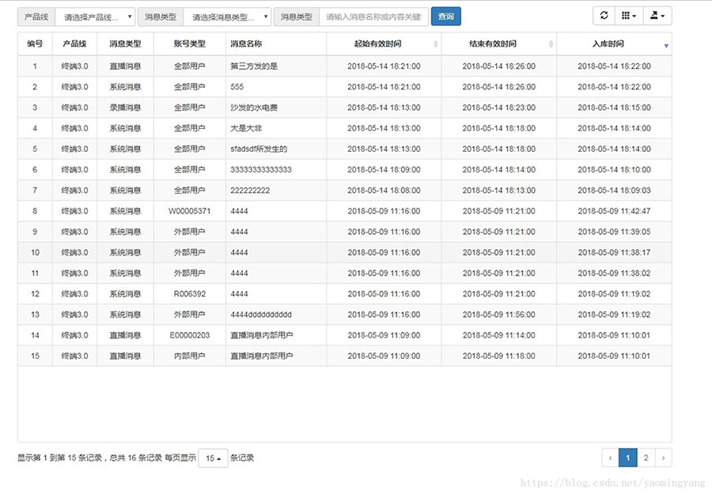Click the 账号类型 column header
Image resolution: width=712 pixels, height=494 pixels.
189,44
